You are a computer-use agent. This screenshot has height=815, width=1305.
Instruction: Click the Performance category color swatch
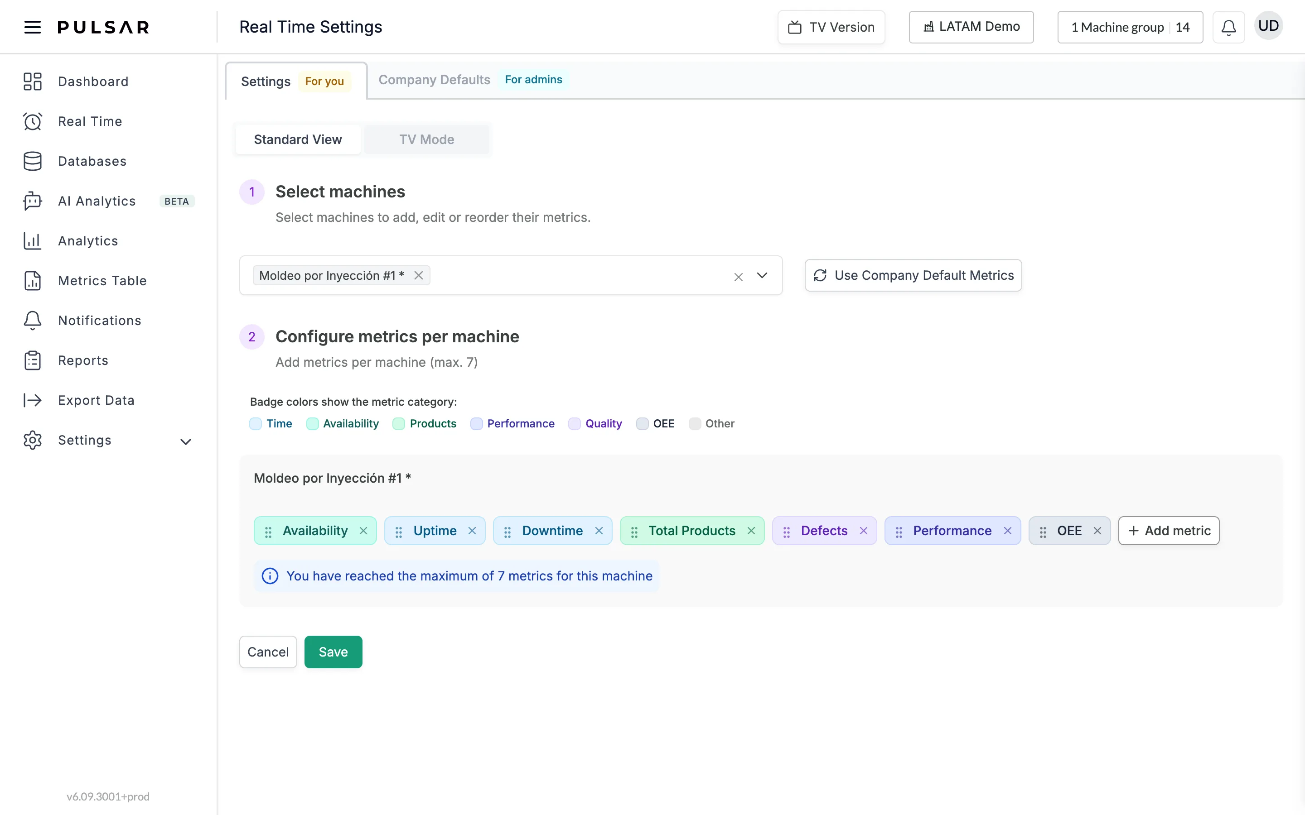[x=476, y=424]
